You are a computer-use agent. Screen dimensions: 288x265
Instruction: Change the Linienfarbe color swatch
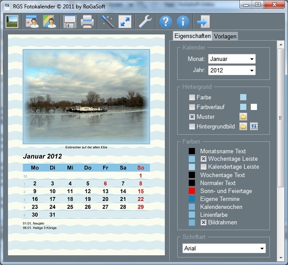pyautogui.click(x=192, y=215)
